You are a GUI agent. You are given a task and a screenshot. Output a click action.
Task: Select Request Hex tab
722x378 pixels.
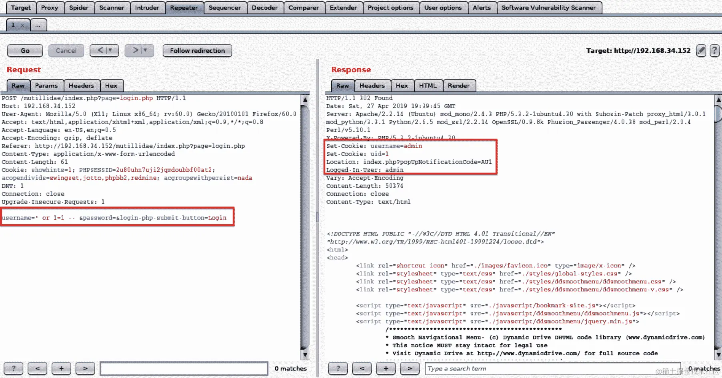(x=111, y=86)
